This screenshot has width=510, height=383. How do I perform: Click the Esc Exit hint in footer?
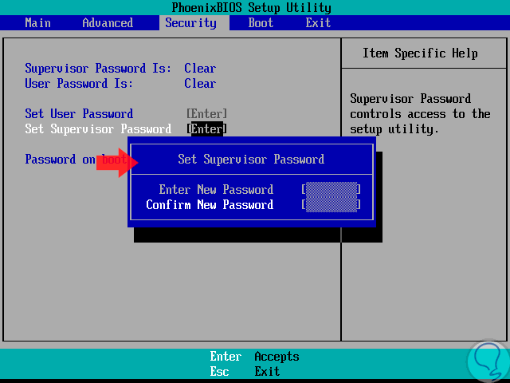pos(245,371)
